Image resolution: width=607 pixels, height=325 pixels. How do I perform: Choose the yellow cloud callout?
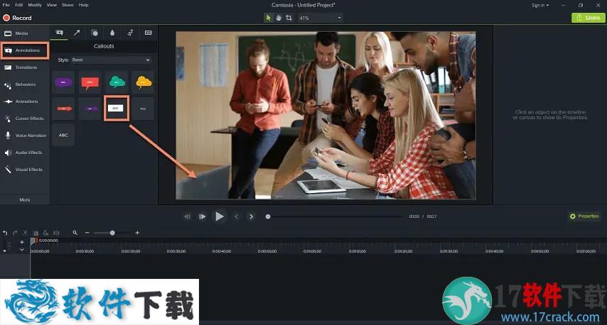(x=144, y=82)
